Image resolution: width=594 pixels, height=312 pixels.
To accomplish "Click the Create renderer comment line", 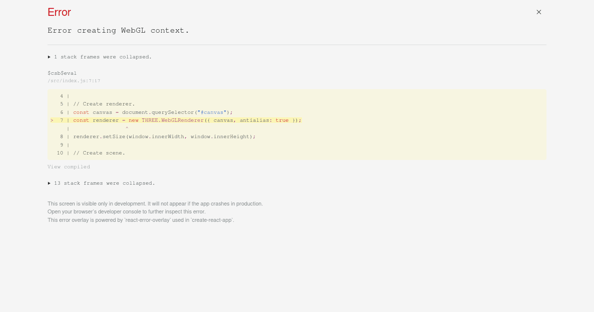I will 104,104.
